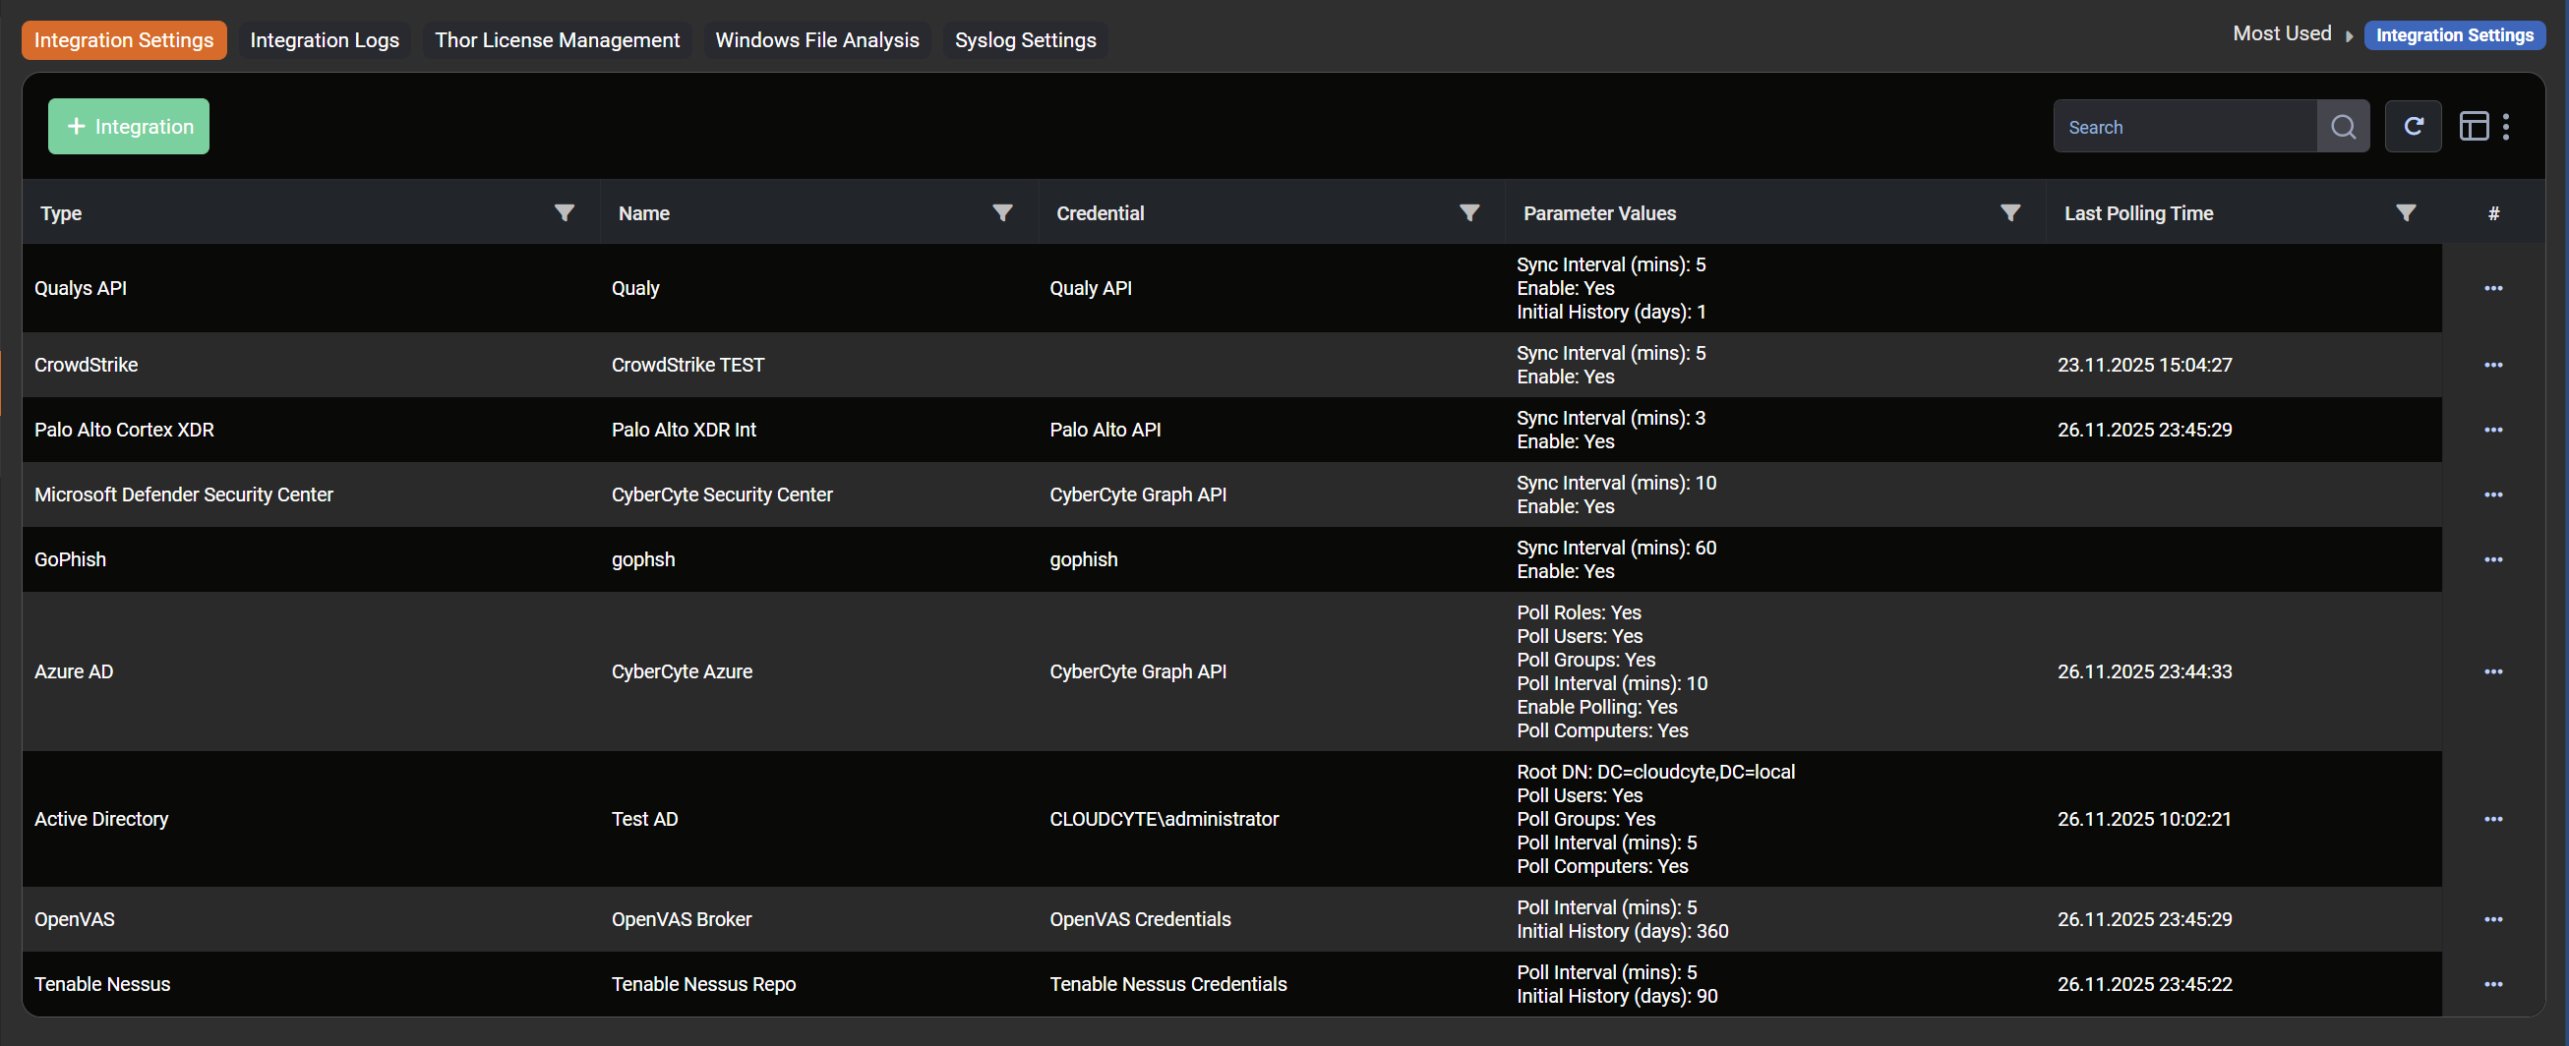Open row actions for Tenable Nessus

click(2492, 984)
